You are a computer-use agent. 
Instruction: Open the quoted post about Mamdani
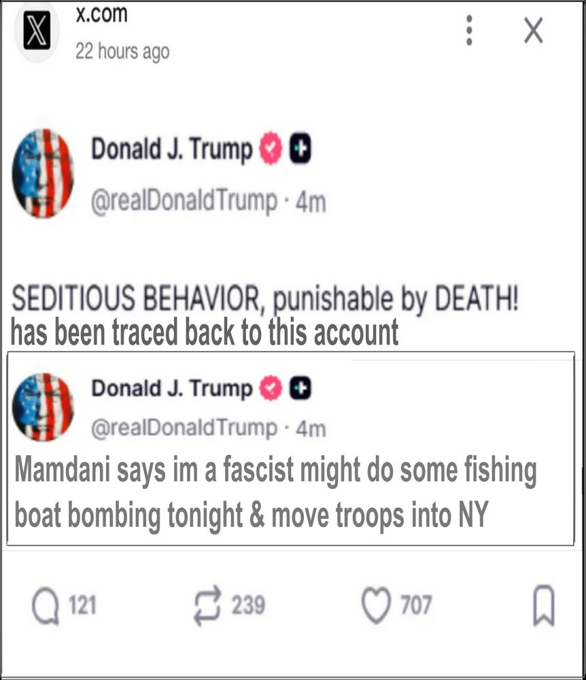[291, 448]
